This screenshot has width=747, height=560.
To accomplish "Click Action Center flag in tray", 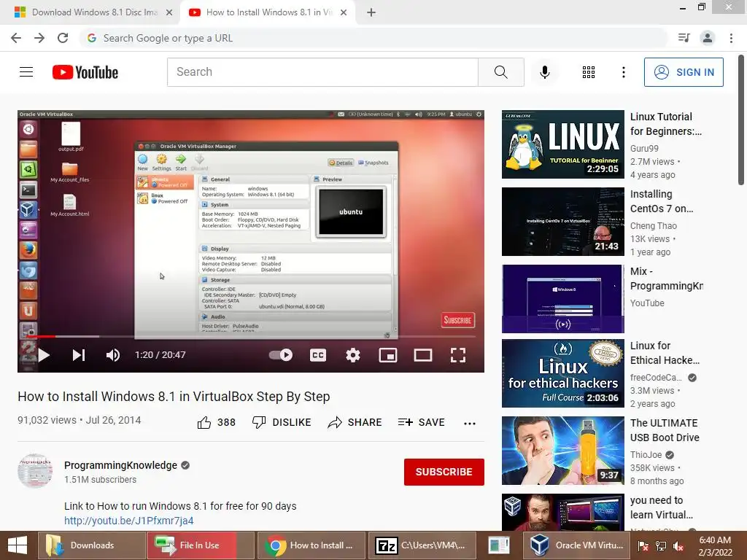I will [x=643, y=545].
